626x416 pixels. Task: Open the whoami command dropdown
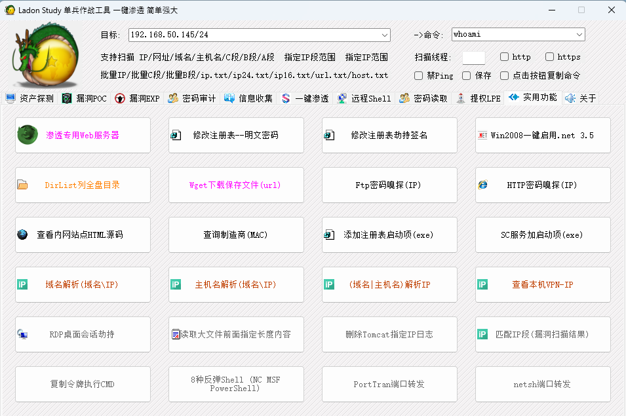[579, 34]
